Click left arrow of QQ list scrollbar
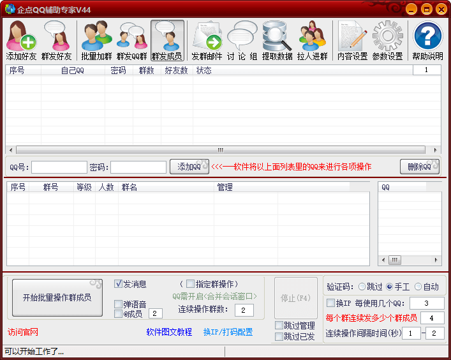Screen dimensions: 451x360 pyautogui.click(x=11, y=150)
